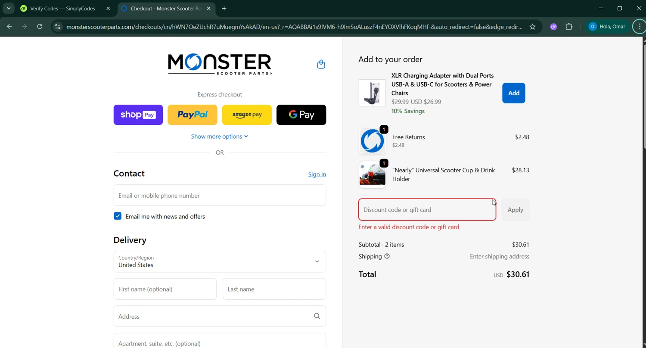Restore down the browser window
The height and width of the screenshot is (348, 646).
tap(620, 8)
